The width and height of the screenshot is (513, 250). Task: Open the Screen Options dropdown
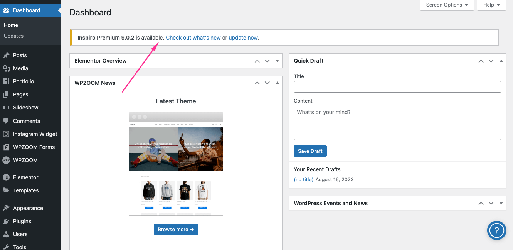[x=447, y=5]
